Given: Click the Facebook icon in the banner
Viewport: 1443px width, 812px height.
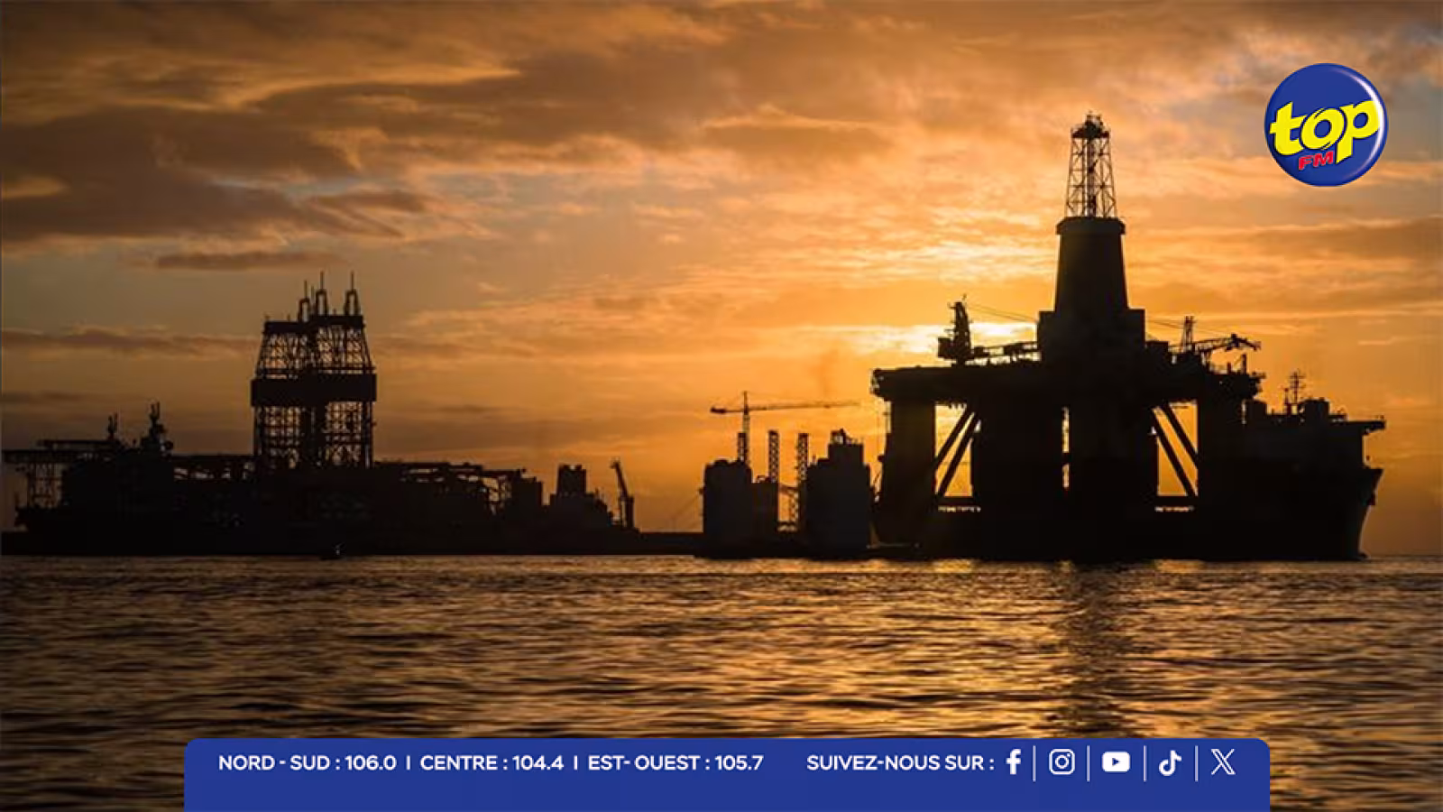Looking at the screenshot, I should point(1014,762).
